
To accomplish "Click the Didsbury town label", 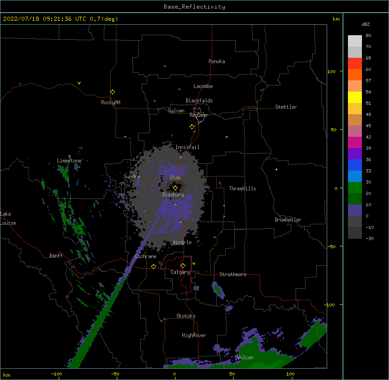I will pos(173,195).
